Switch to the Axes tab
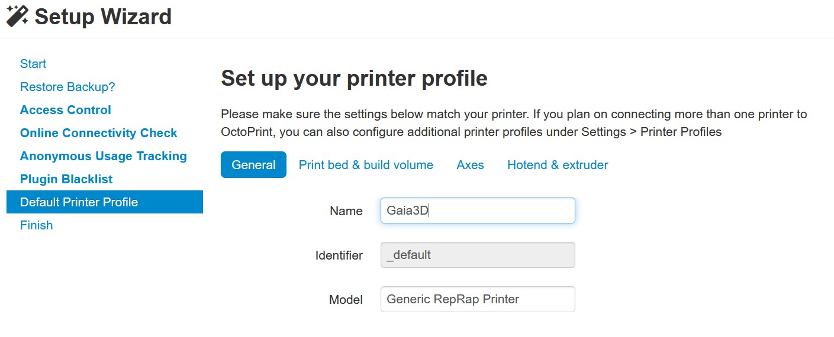The width and height of the screenshot is (834, 337). (x=471, y=165)
